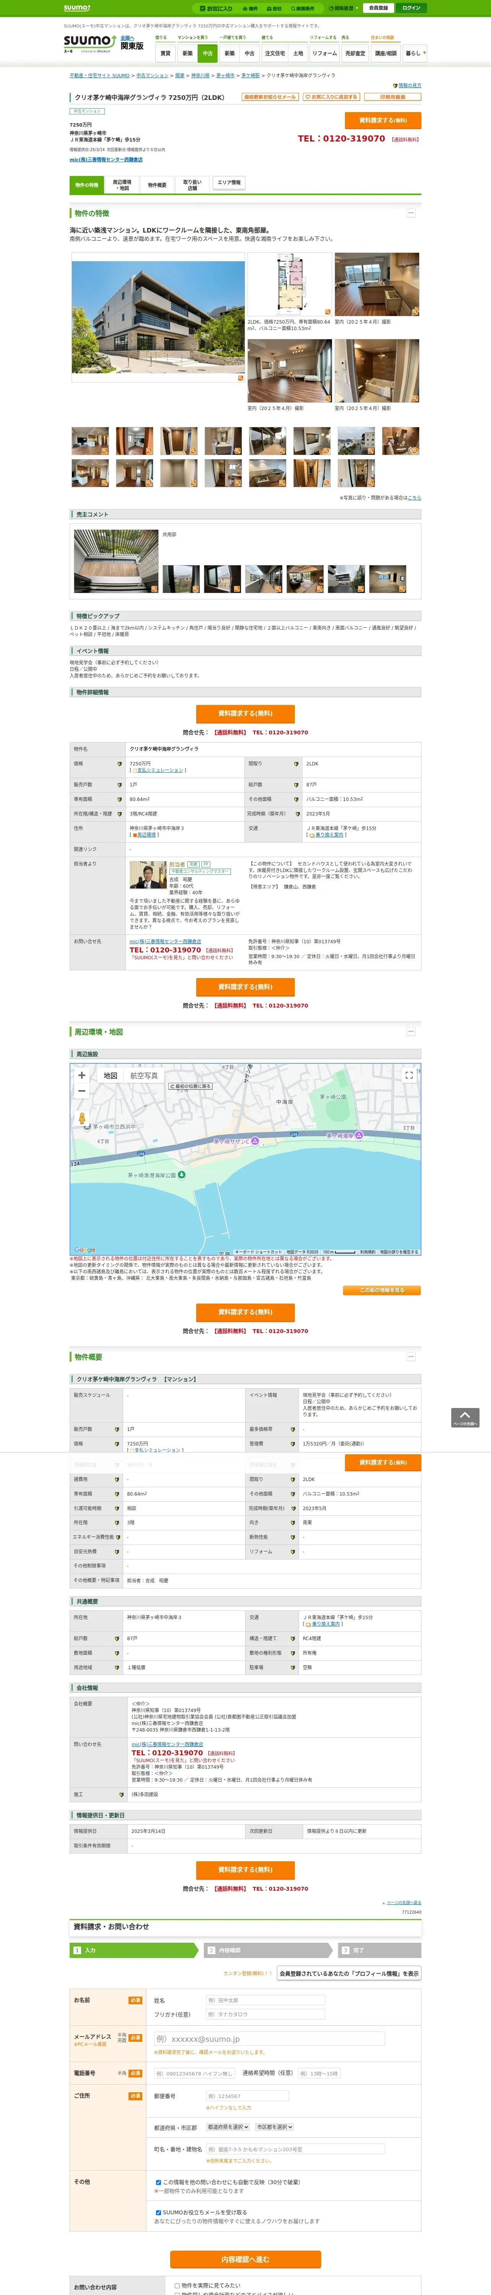Open floor plan image thumbnail

(x=289, y=284)
